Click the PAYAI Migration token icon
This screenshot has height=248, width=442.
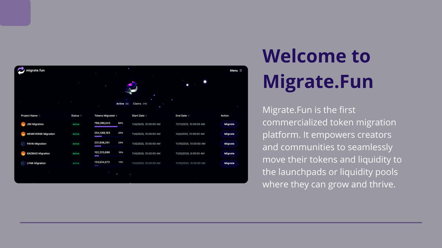(23, 144)
